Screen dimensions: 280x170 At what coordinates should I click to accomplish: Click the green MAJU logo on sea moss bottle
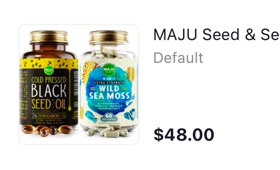109,70
